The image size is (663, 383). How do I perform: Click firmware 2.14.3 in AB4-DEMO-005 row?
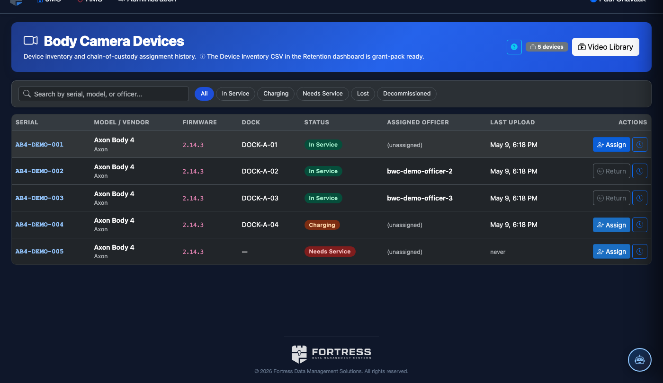(x=193, y=252)
